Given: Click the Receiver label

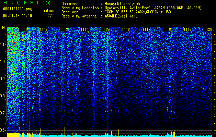Looking at the screenshot, I should [70, 12].
